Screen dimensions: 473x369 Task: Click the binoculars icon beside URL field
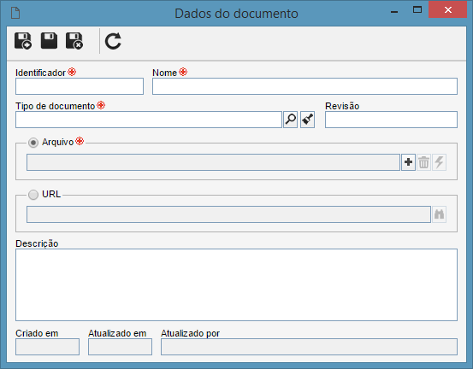[x=440, y=214]
